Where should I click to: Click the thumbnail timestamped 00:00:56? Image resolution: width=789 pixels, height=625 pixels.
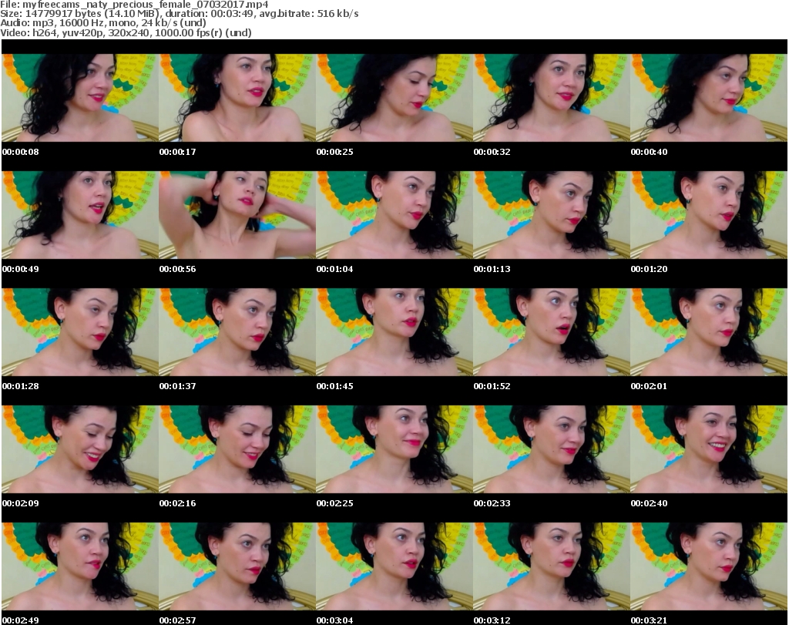[237, 215]
